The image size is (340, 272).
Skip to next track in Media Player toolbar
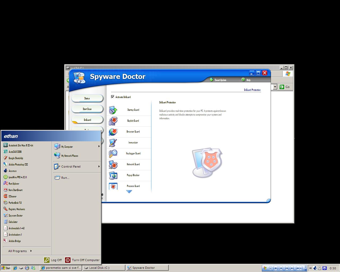pos(292,268)
